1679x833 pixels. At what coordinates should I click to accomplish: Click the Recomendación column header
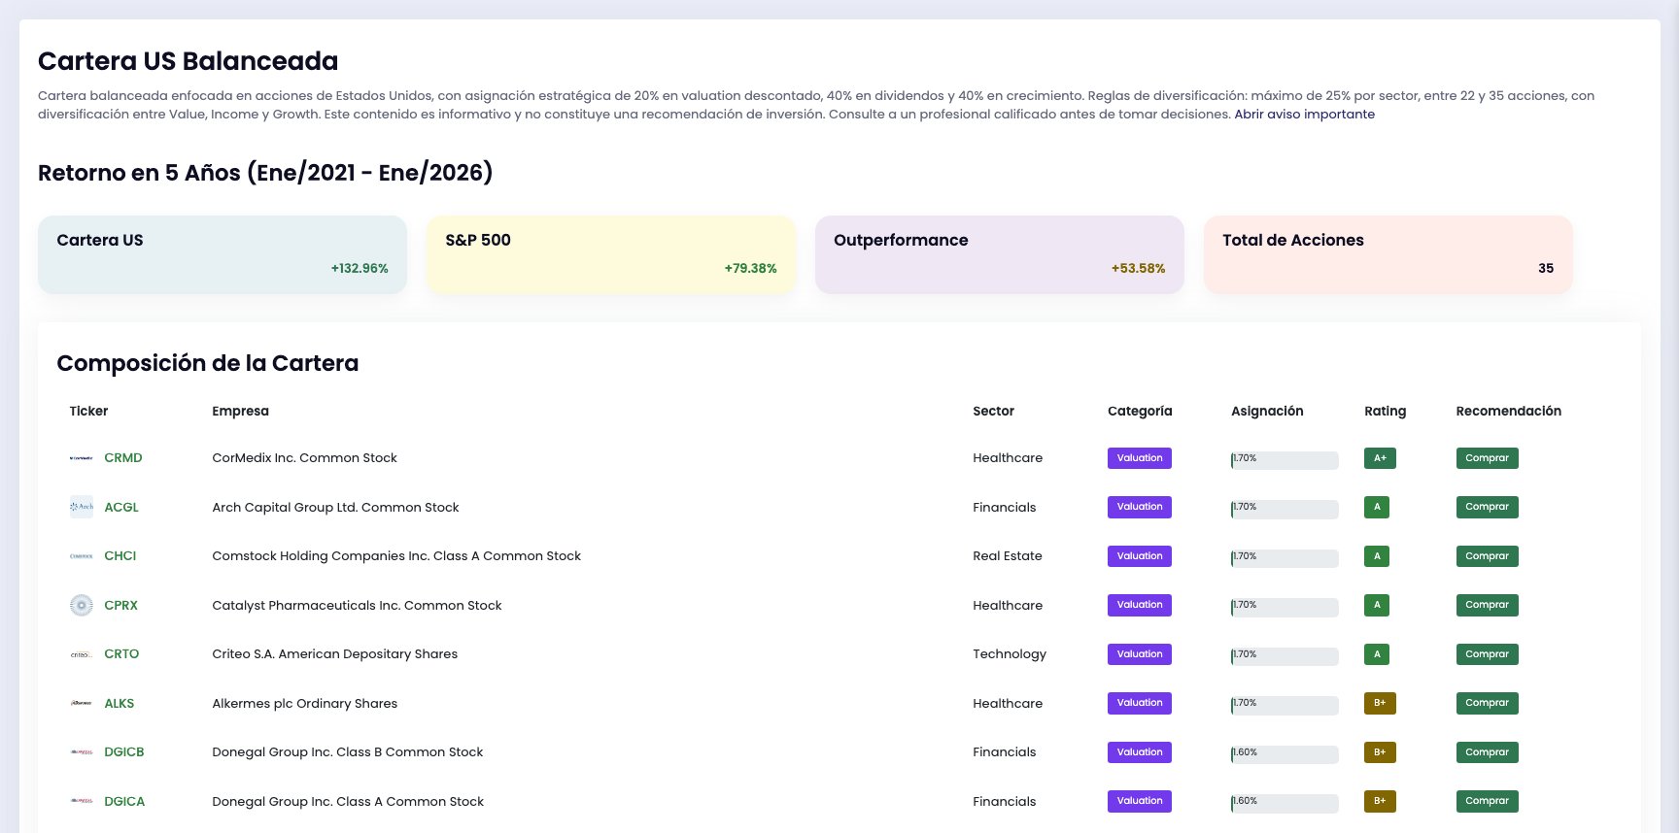point(1508,412)
